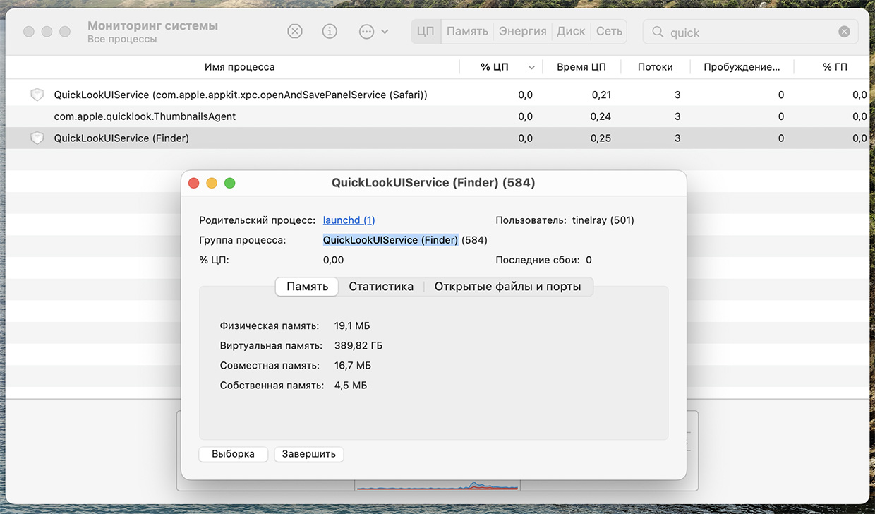Select com.apple.quicklook.ThumbnailsAgent process row

pyautogui.click(x=437, y=116)
